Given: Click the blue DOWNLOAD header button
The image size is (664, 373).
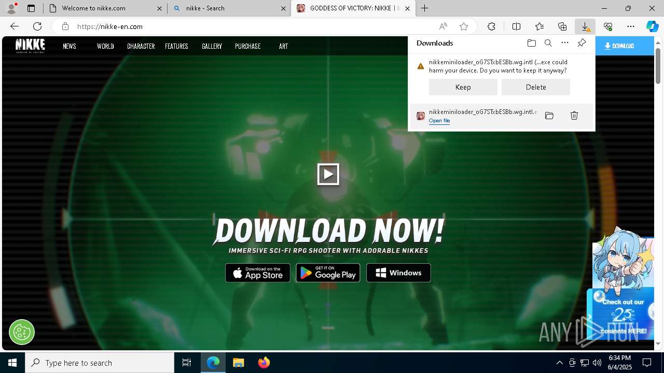Looking at the screenshot, I should tap(624, 46).
